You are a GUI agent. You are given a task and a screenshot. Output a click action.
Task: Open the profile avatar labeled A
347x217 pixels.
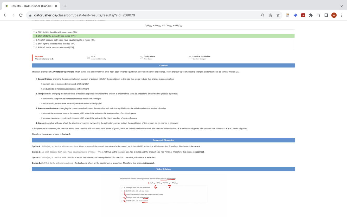coord(334,15)
